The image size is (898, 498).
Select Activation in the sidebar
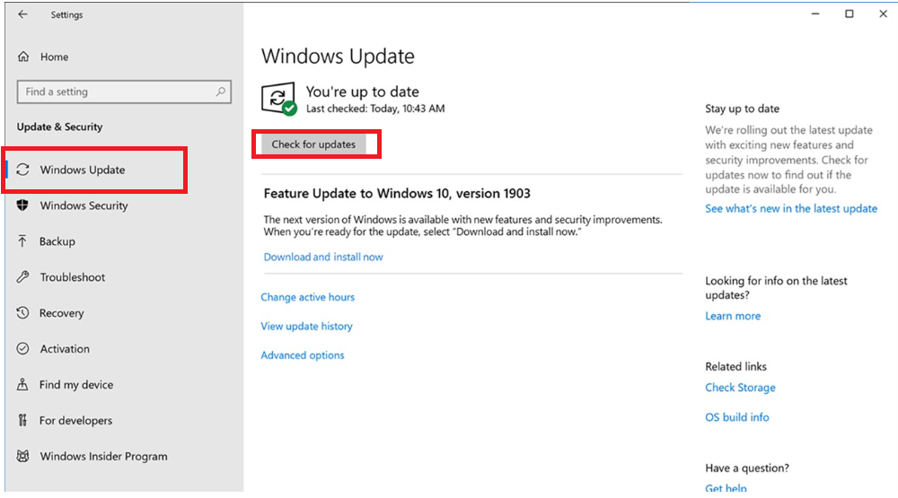coord(65,348)
